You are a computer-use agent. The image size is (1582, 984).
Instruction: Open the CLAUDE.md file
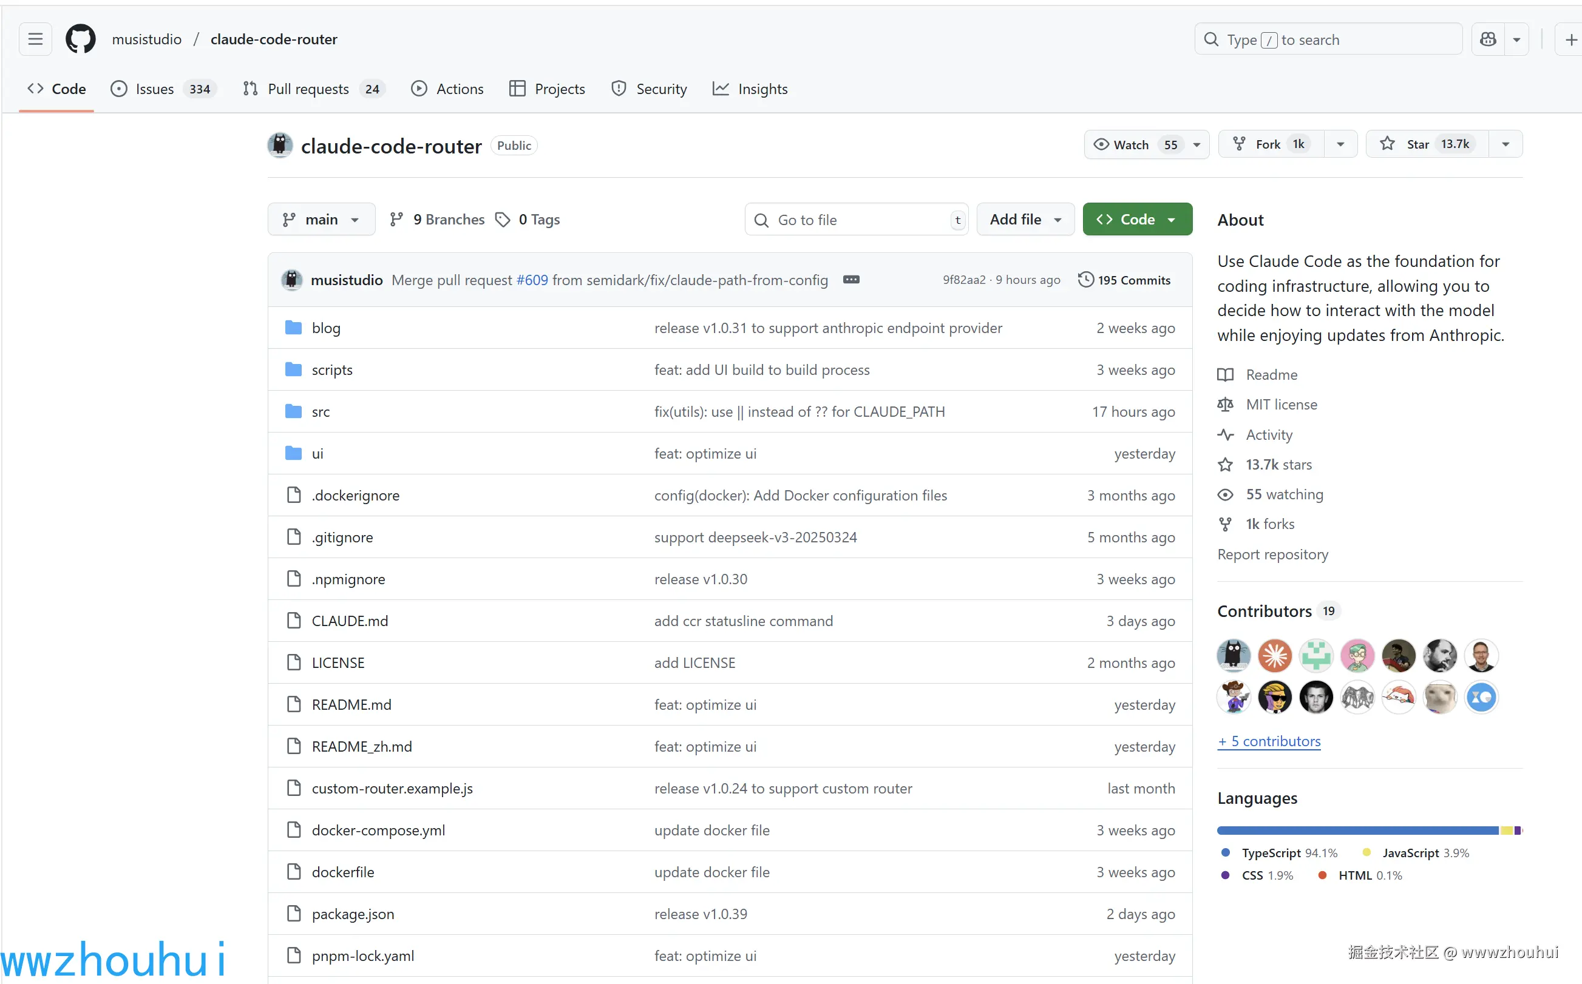tap(350, 621)
